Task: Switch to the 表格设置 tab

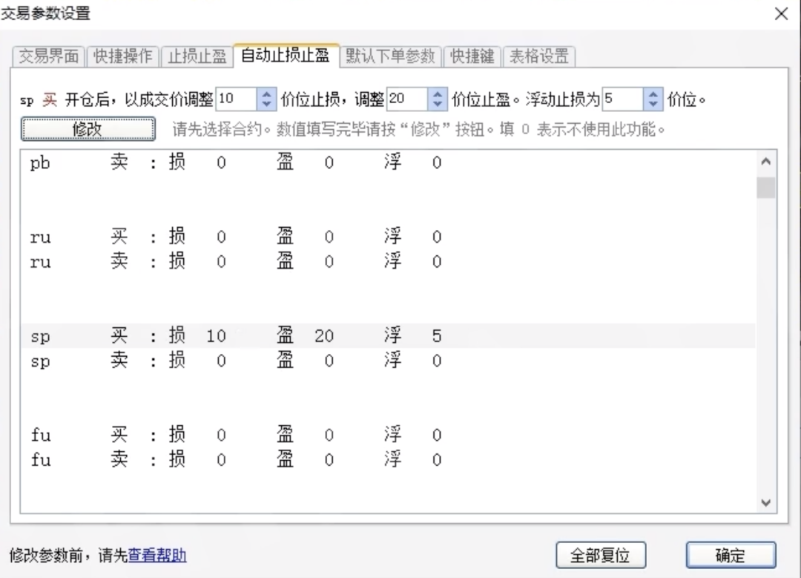Action: coord(539,56)
